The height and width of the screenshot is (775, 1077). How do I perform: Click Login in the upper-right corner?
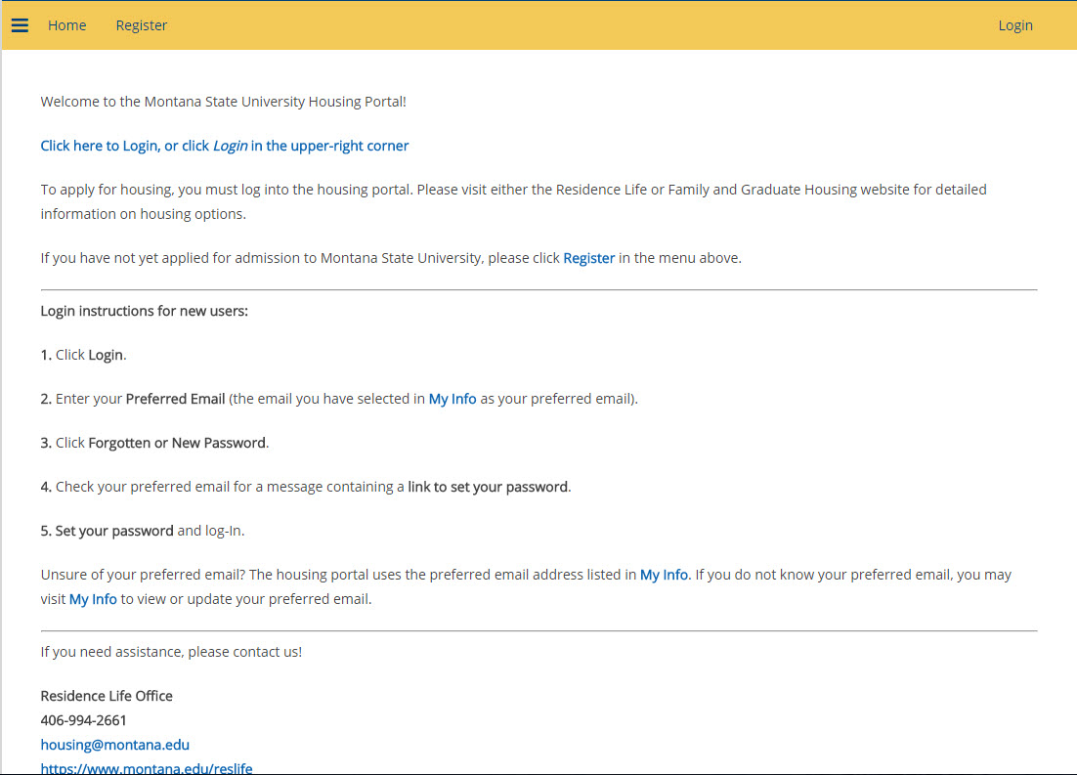click(x=1015, y=25)
